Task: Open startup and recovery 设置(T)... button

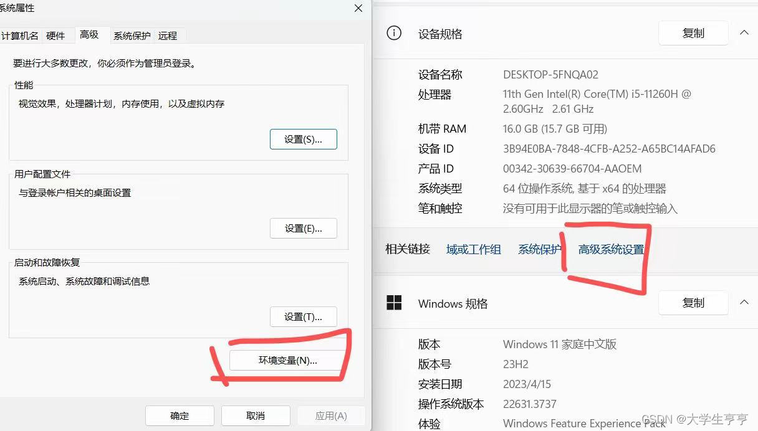Action: click(x=303, y=317)
